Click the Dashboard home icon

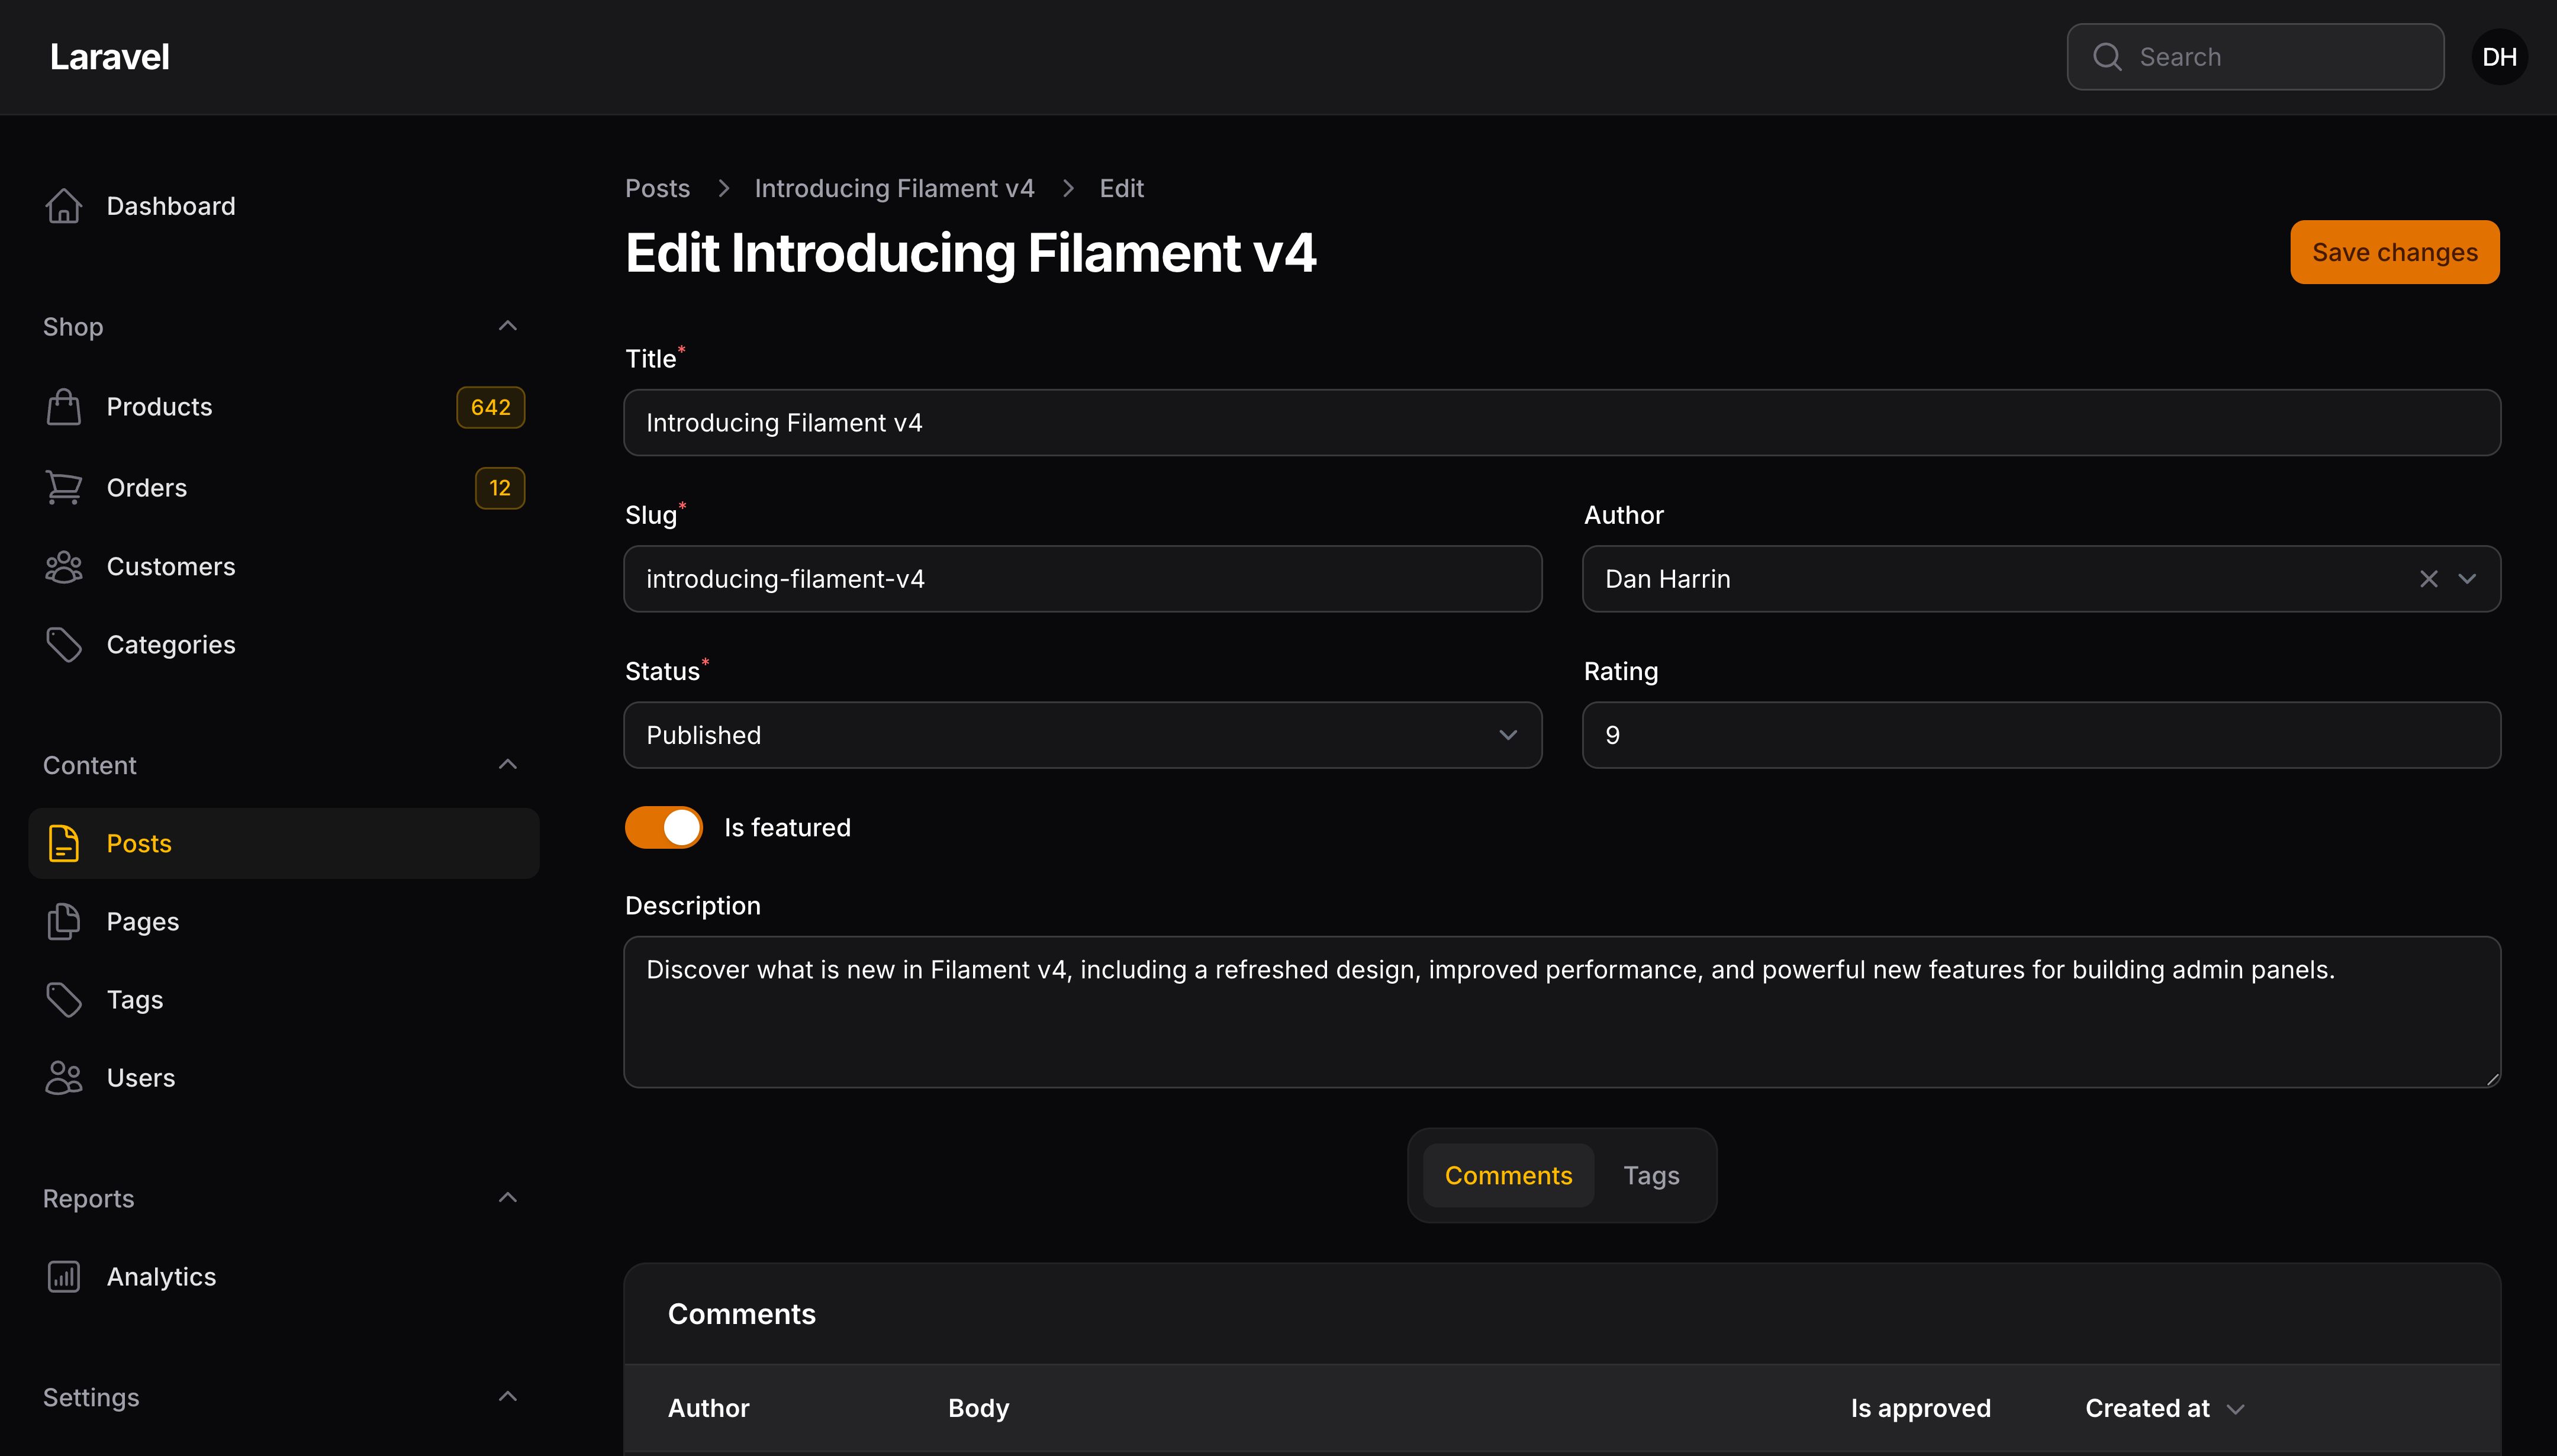pos(63,206)
